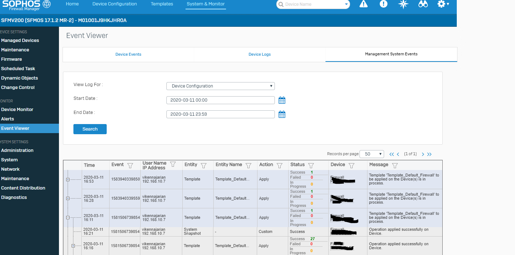Open Dynamic Objects page
This screenshot has width=515, height=255.
20,78
